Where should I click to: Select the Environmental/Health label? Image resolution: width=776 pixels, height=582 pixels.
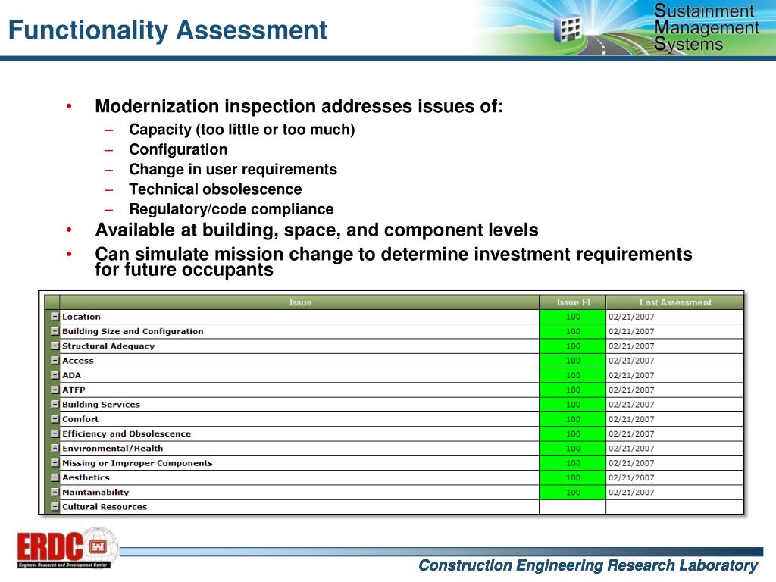(112, 448)
